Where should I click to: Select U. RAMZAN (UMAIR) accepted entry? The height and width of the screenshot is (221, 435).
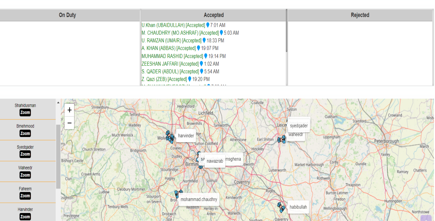172,41
